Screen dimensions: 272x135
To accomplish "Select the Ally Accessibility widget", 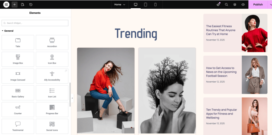I will [x=52, y=76].
